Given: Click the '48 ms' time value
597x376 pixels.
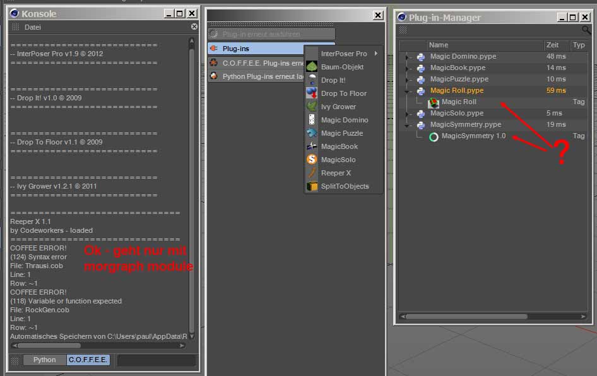Looking at the screenshot, I should tap(556, 56).
